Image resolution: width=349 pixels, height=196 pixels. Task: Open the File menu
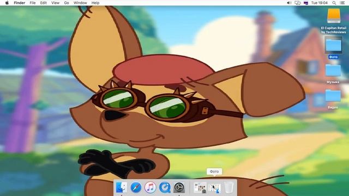[x=33, y=3]
